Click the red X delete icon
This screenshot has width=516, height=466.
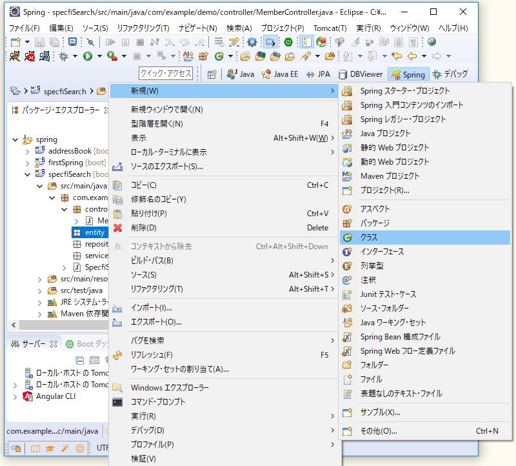pyautogui.click(x=118, y=228)
